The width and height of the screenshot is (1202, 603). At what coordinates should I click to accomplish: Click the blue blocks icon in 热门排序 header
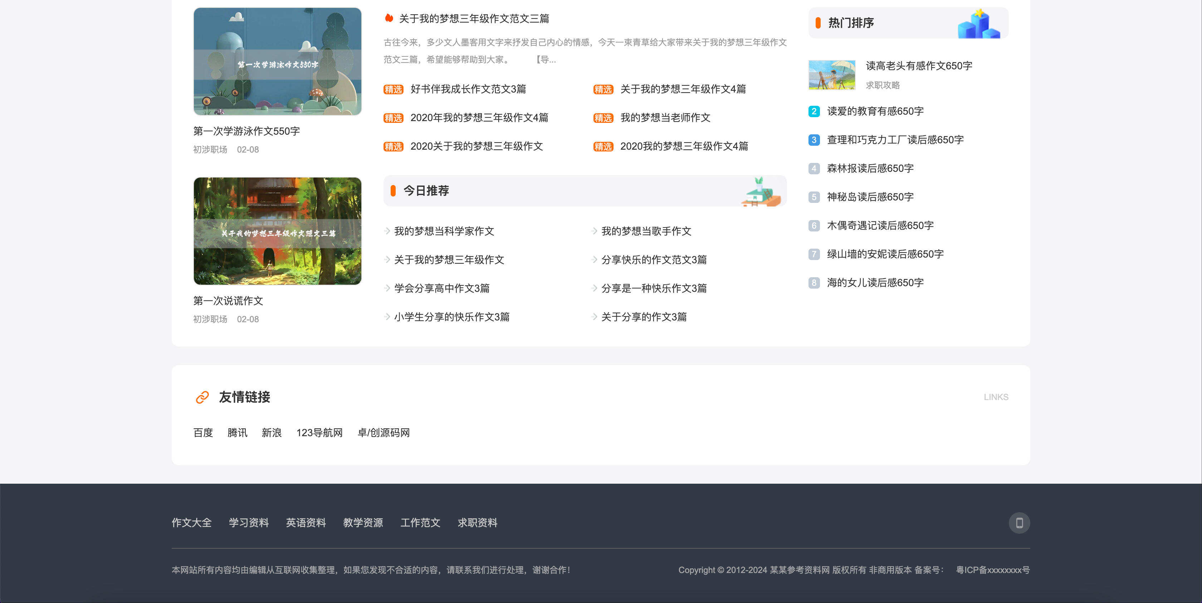(978, 24)
